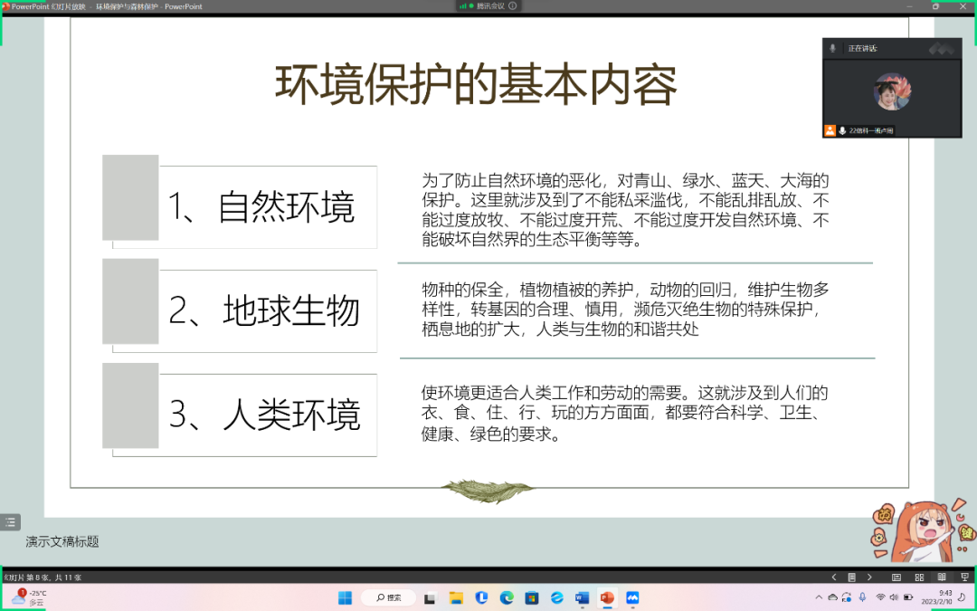Start slide show from status bar icon
Image resolution: width=977 pixels, height=611 pixels.
tap(963, 577)
